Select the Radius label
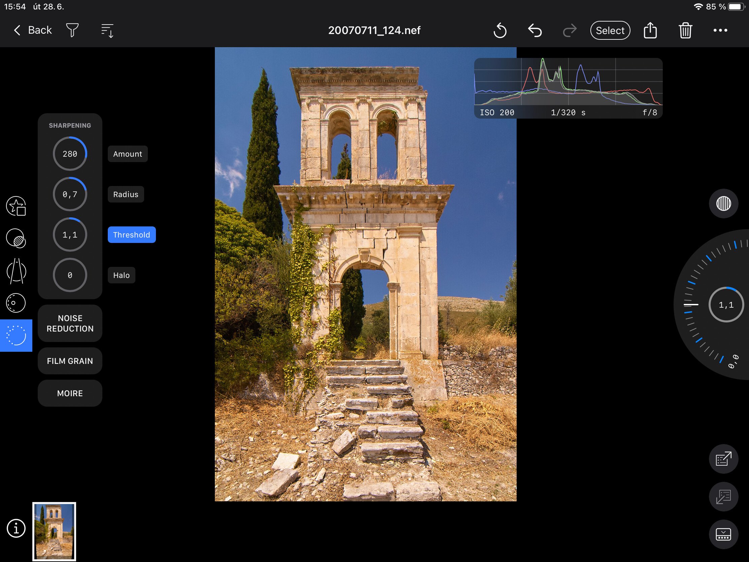The image size is (749, 562). pyautogui.click(x=126, y=194)
